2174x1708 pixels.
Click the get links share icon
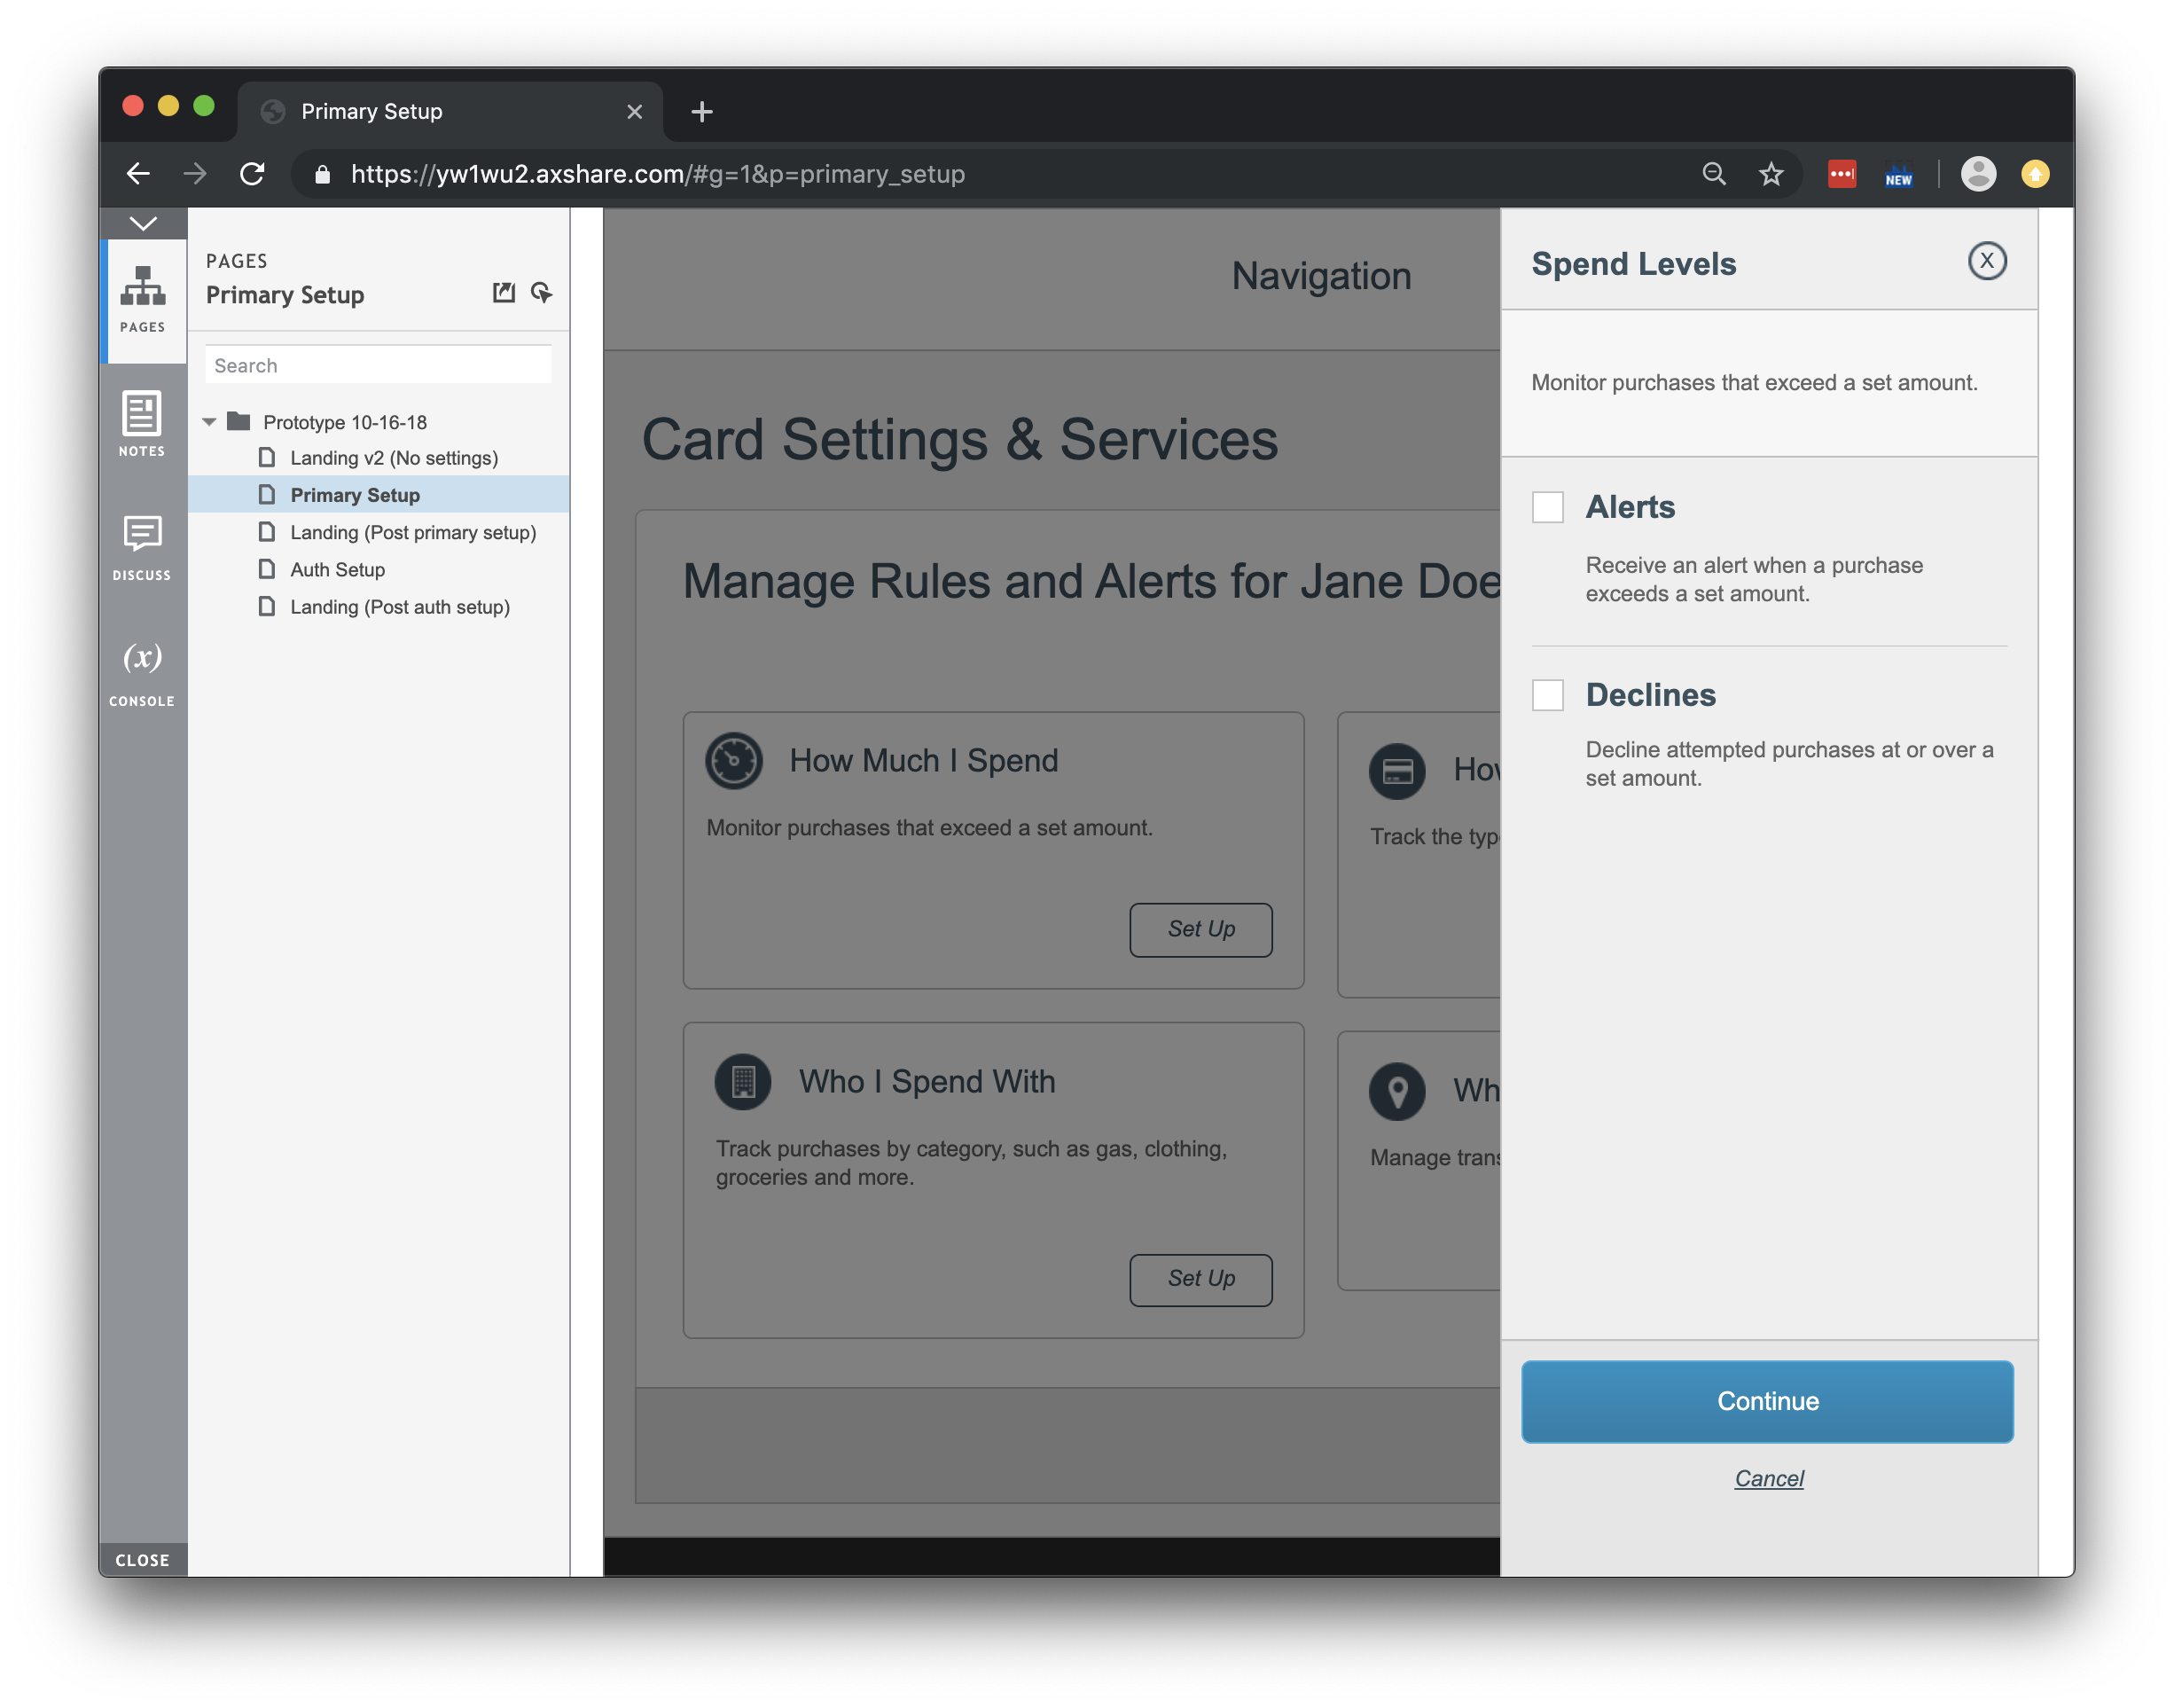point(542,292)
